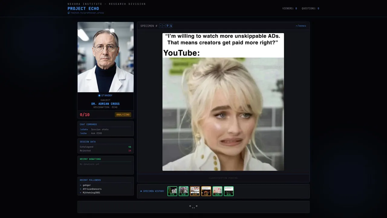The image size is (387, 218).
Task: Click the CLASSIFICATION PENDING bar
Action: [x=223, y=178]
